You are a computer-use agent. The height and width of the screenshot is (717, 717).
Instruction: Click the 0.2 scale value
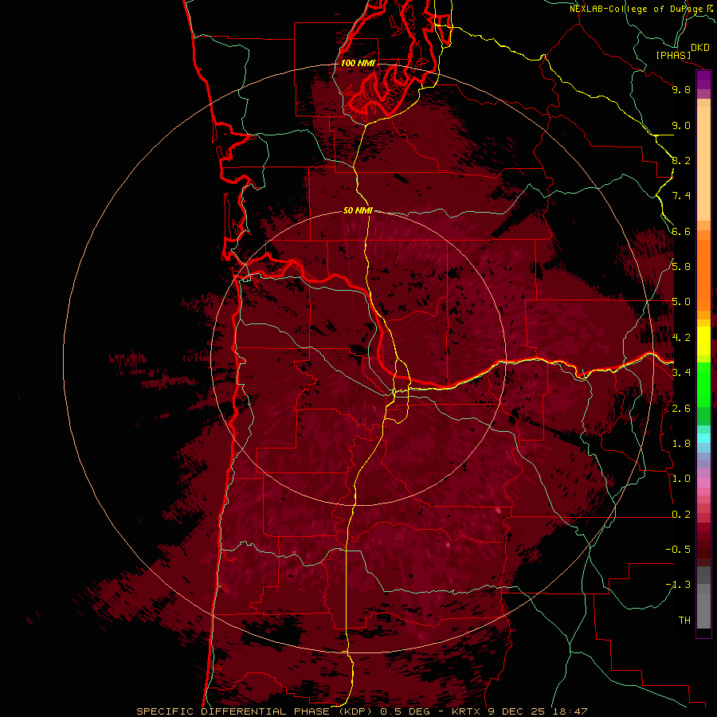(681, 515)
